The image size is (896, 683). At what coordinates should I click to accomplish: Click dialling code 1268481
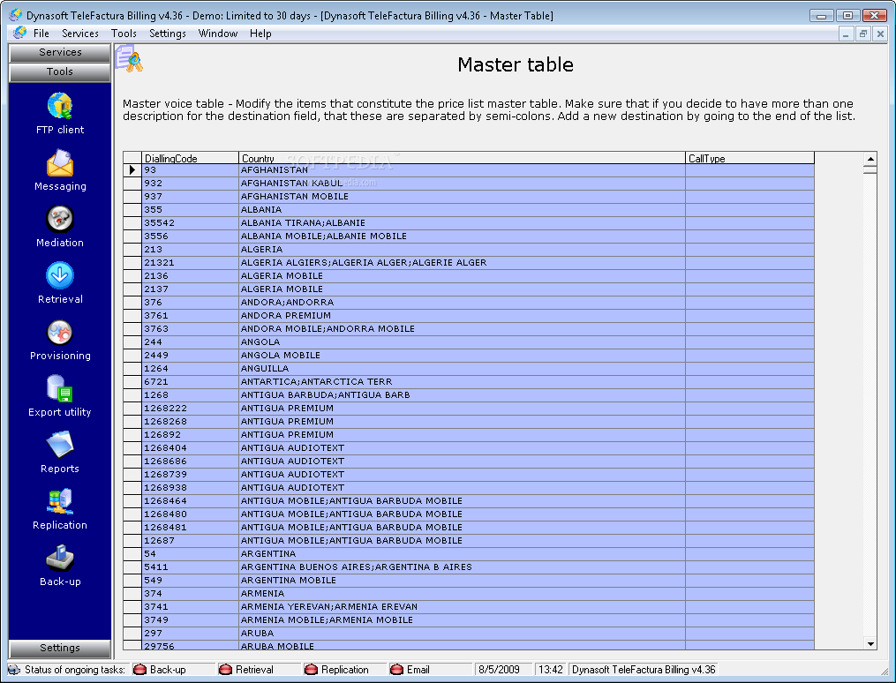click(190, 527)
